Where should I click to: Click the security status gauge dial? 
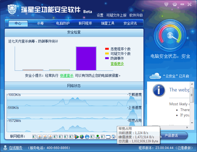click(x=170, y=35)
